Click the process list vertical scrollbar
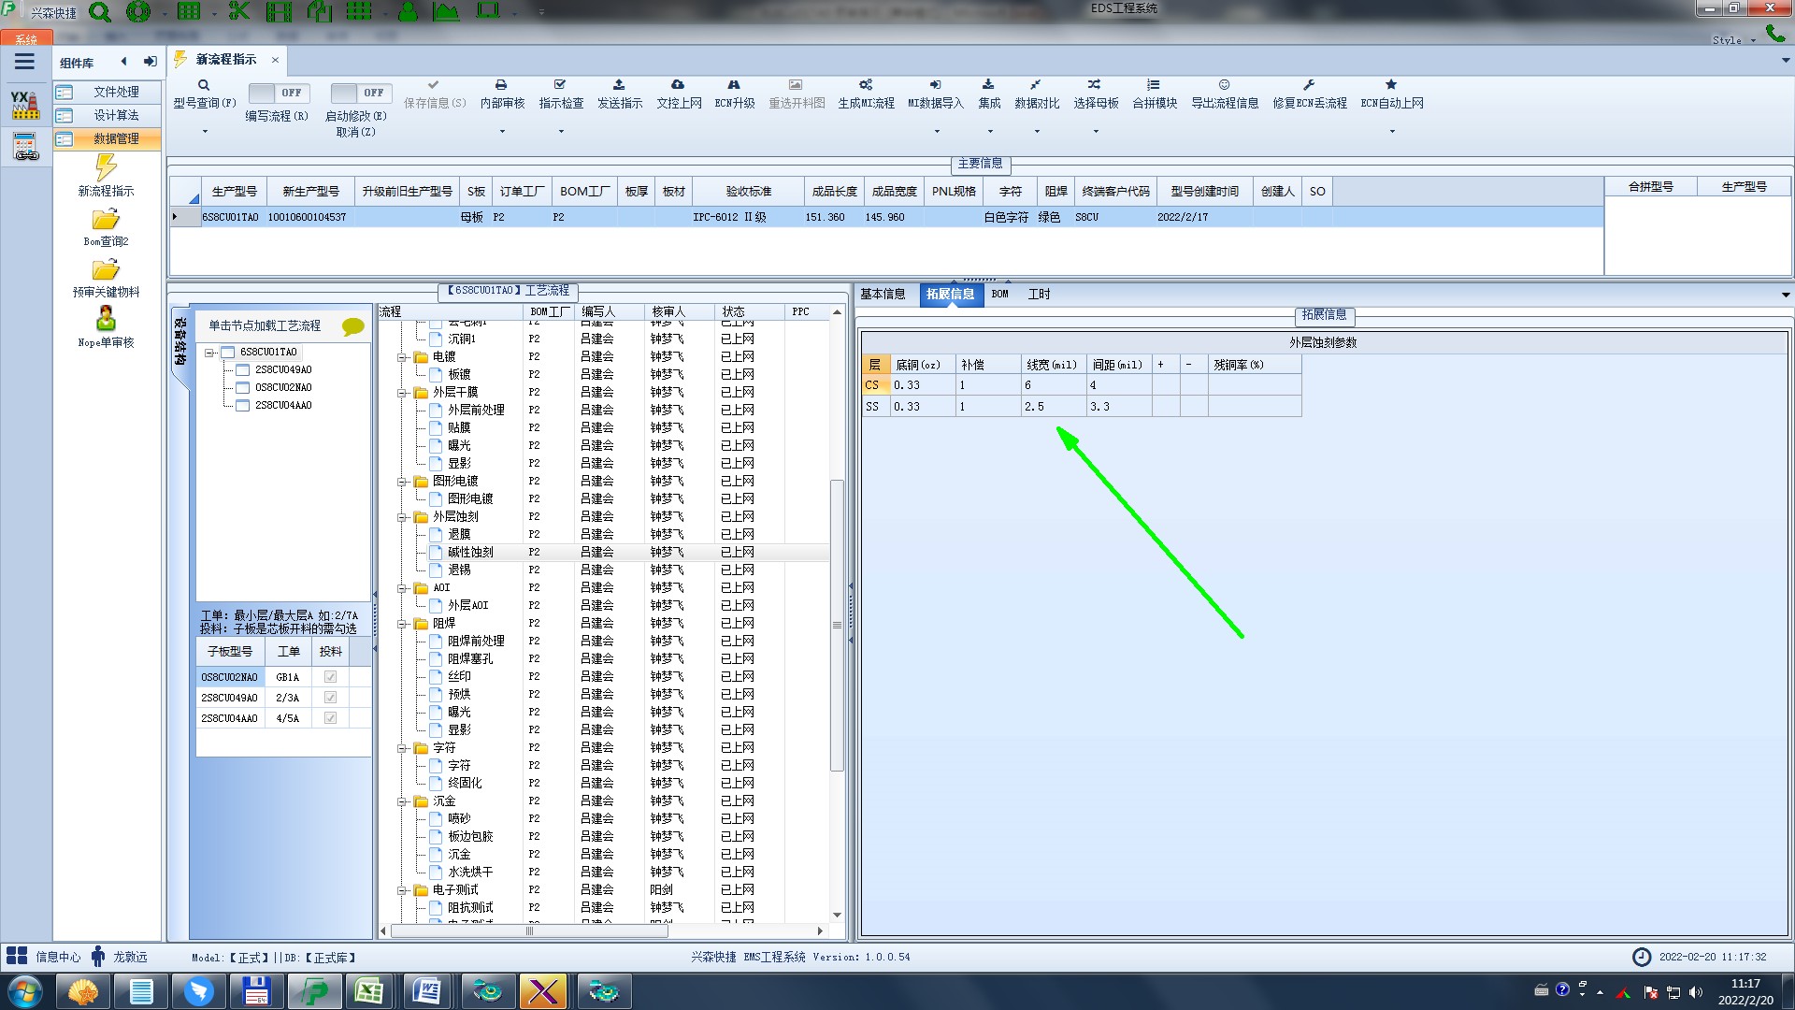Viewport: 1795px width, 1010px height. (837, 625)
